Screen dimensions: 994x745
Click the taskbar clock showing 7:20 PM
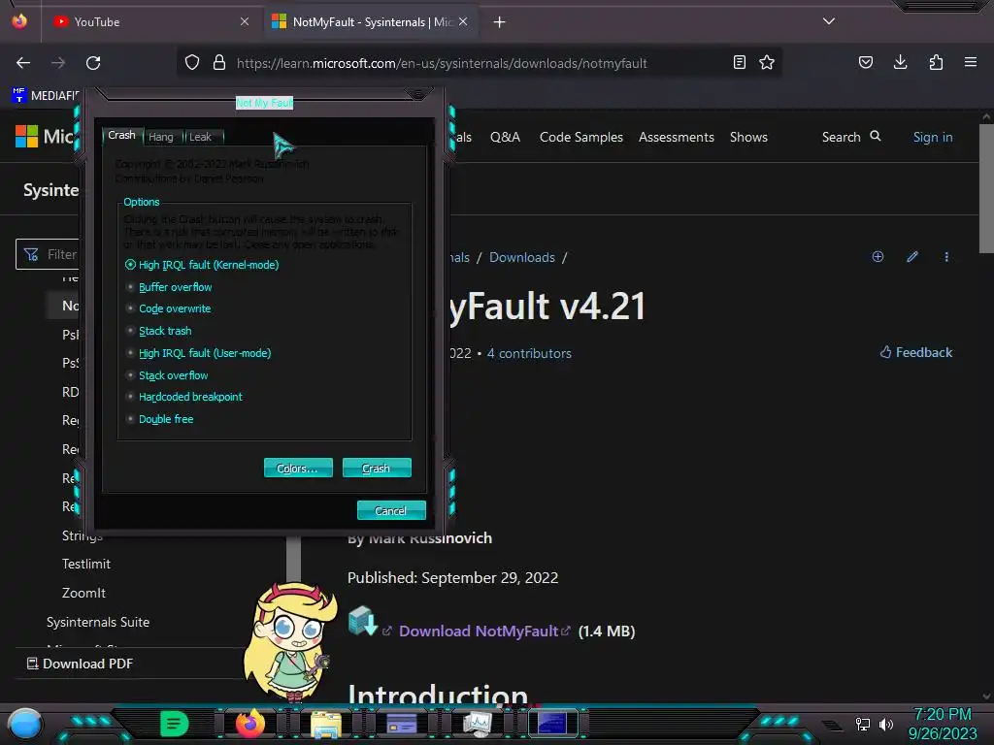(x=942, y=714)
